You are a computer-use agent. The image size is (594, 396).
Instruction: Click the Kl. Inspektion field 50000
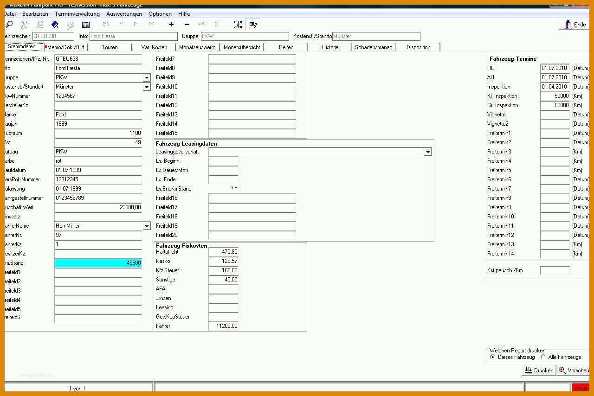555,96
